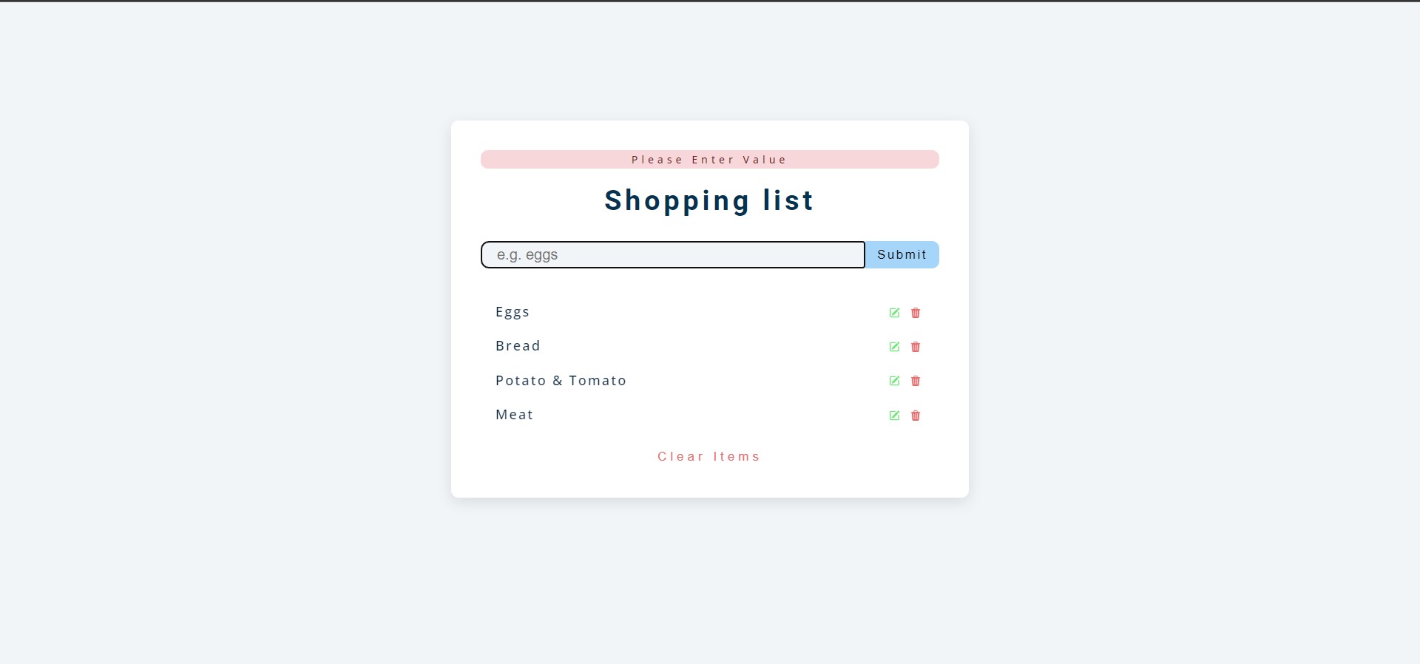1420x664 pixels.
Task: Click the Potato & Tomato item label
Action: (561, 380)
